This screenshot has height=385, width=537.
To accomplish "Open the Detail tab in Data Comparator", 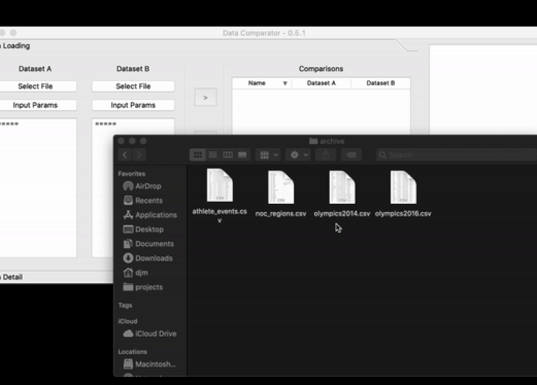I will pos(11,277).
